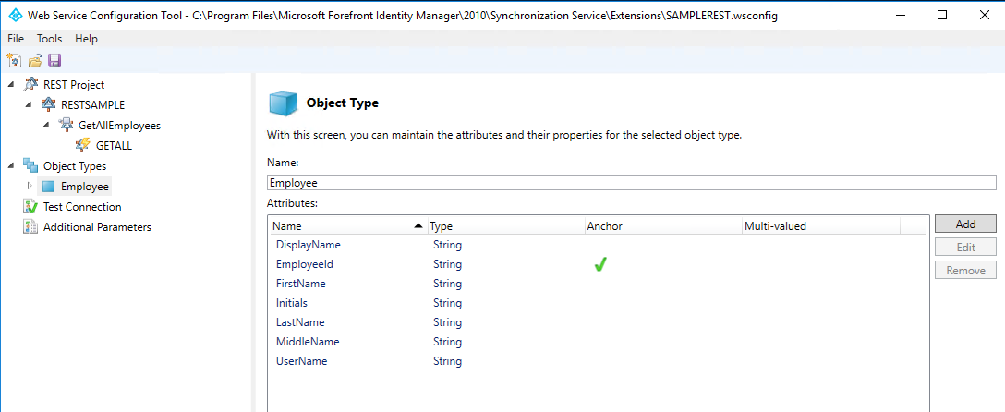
Task: Select the DisplayName attribute row
Action: tap(598, 245)
